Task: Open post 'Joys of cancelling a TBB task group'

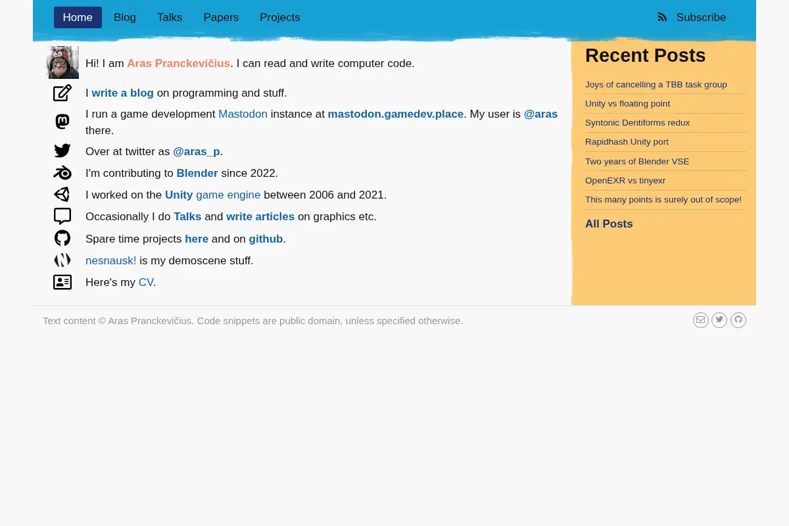Action: click(656, 84)
